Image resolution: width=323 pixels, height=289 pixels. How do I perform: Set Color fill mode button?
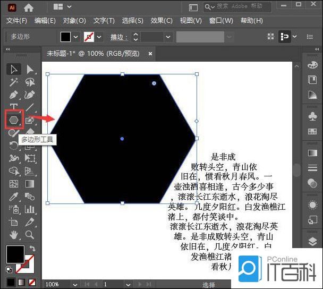pos(11,283)
